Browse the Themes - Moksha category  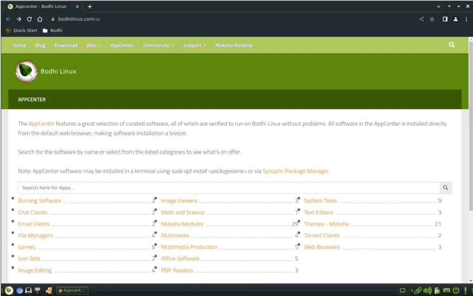click(x=327, y=224)
